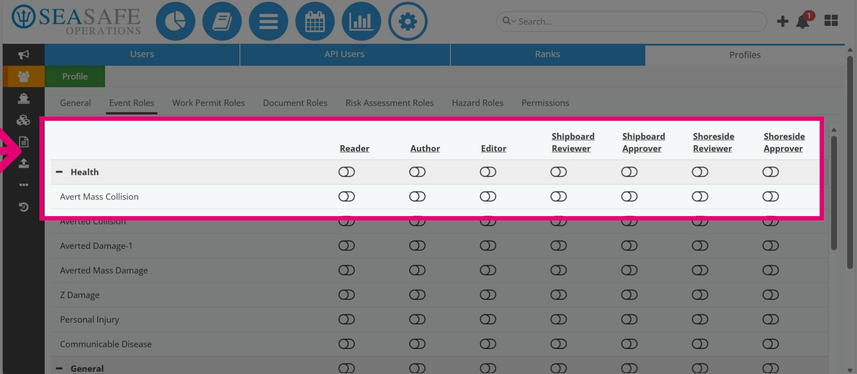Click the green Profile tab
857x374 pixels.
click(x=75, y=76)
